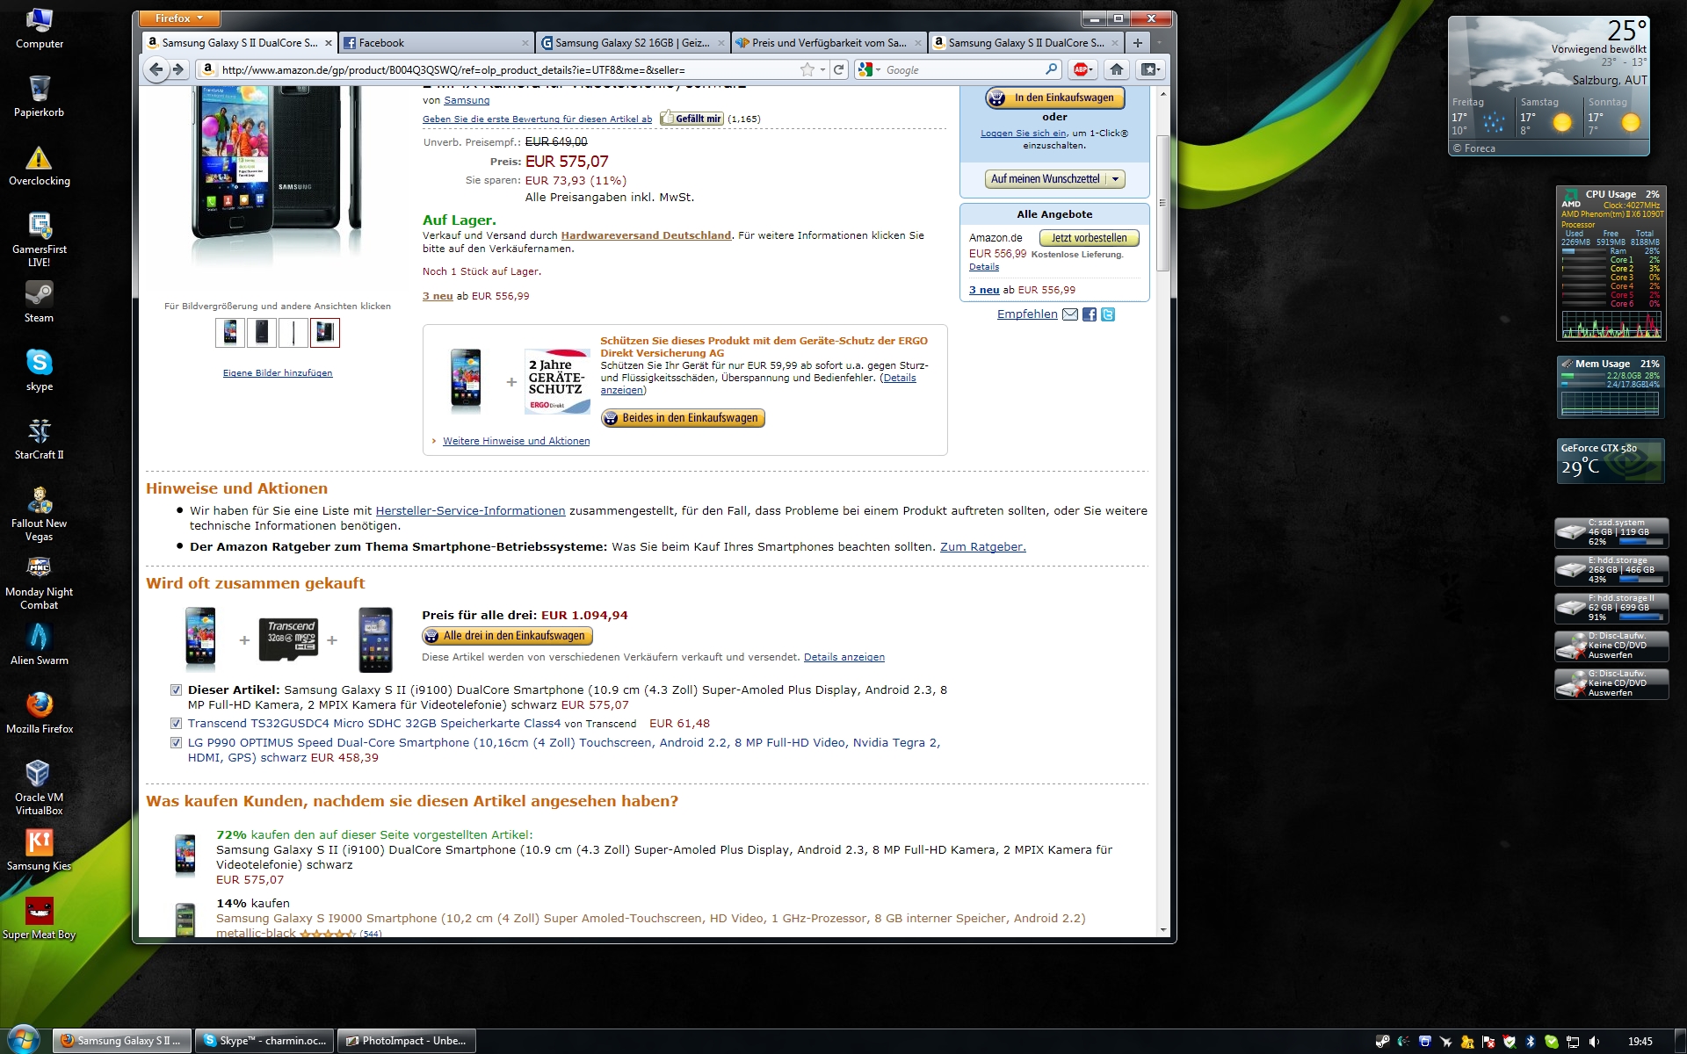The width and height of the screenshot is (1687, 1054).
Task: Click the scrollbar down arrow
Action: [1162, 930]
